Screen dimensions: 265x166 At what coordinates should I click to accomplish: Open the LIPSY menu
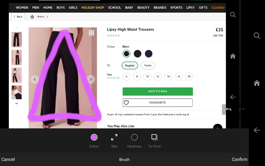point(190,8)
